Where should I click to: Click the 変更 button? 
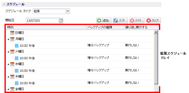[x=120, y=20]
